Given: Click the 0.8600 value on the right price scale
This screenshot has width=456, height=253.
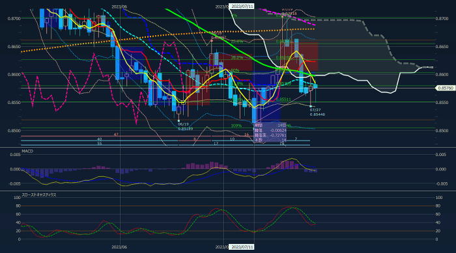Looking at the screenshot, I should 442,74.
